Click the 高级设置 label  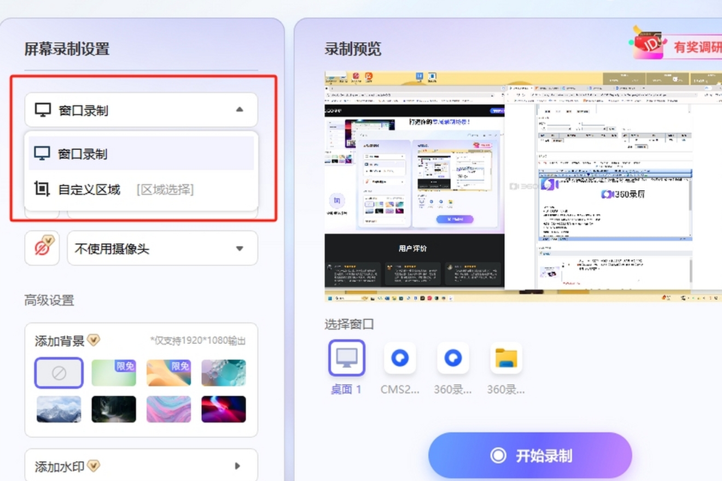[49, 300]
